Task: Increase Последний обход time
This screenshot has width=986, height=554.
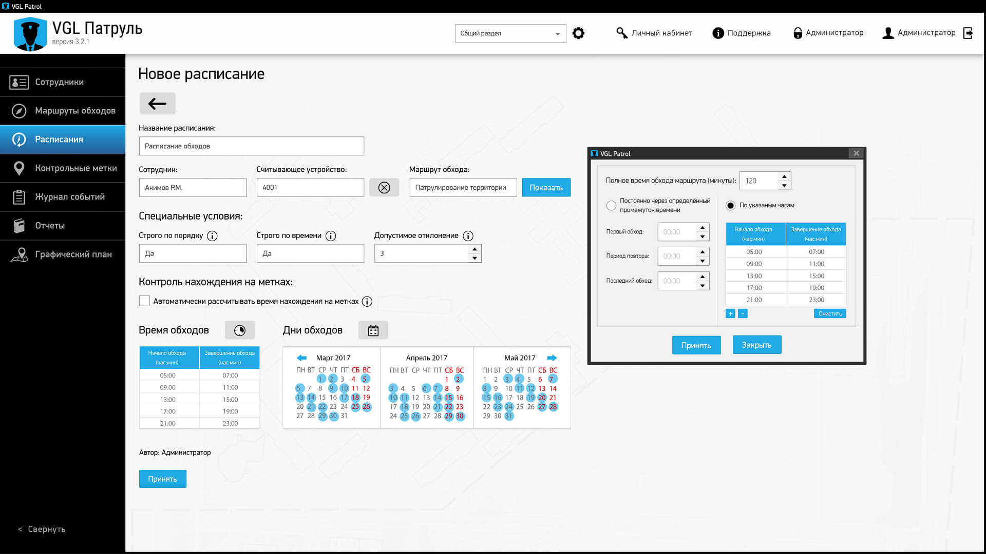Action: [703, 276]
